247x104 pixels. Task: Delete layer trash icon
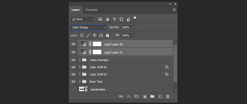[168, 96]
